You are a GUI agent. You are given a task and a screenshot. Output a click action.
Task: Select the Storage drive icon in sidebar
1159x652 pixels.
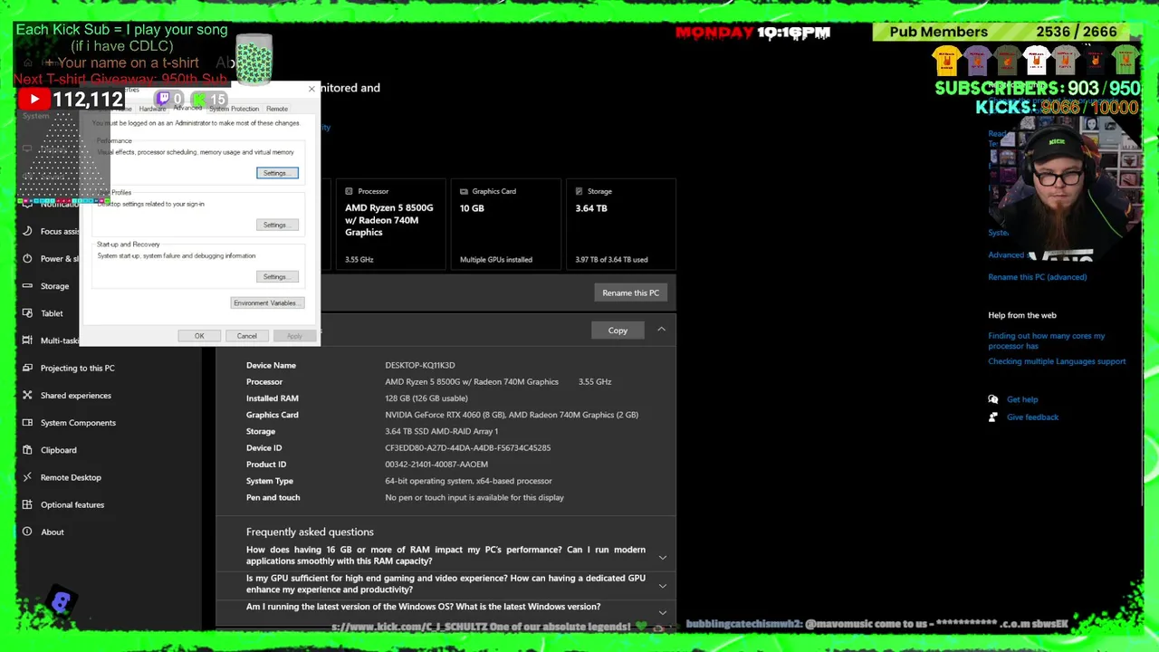[27, 286]
